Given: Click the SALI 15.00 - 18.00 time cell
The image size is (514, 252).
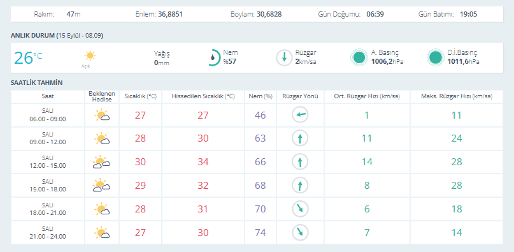Looking at the screenshot, I should click(48, 185).
